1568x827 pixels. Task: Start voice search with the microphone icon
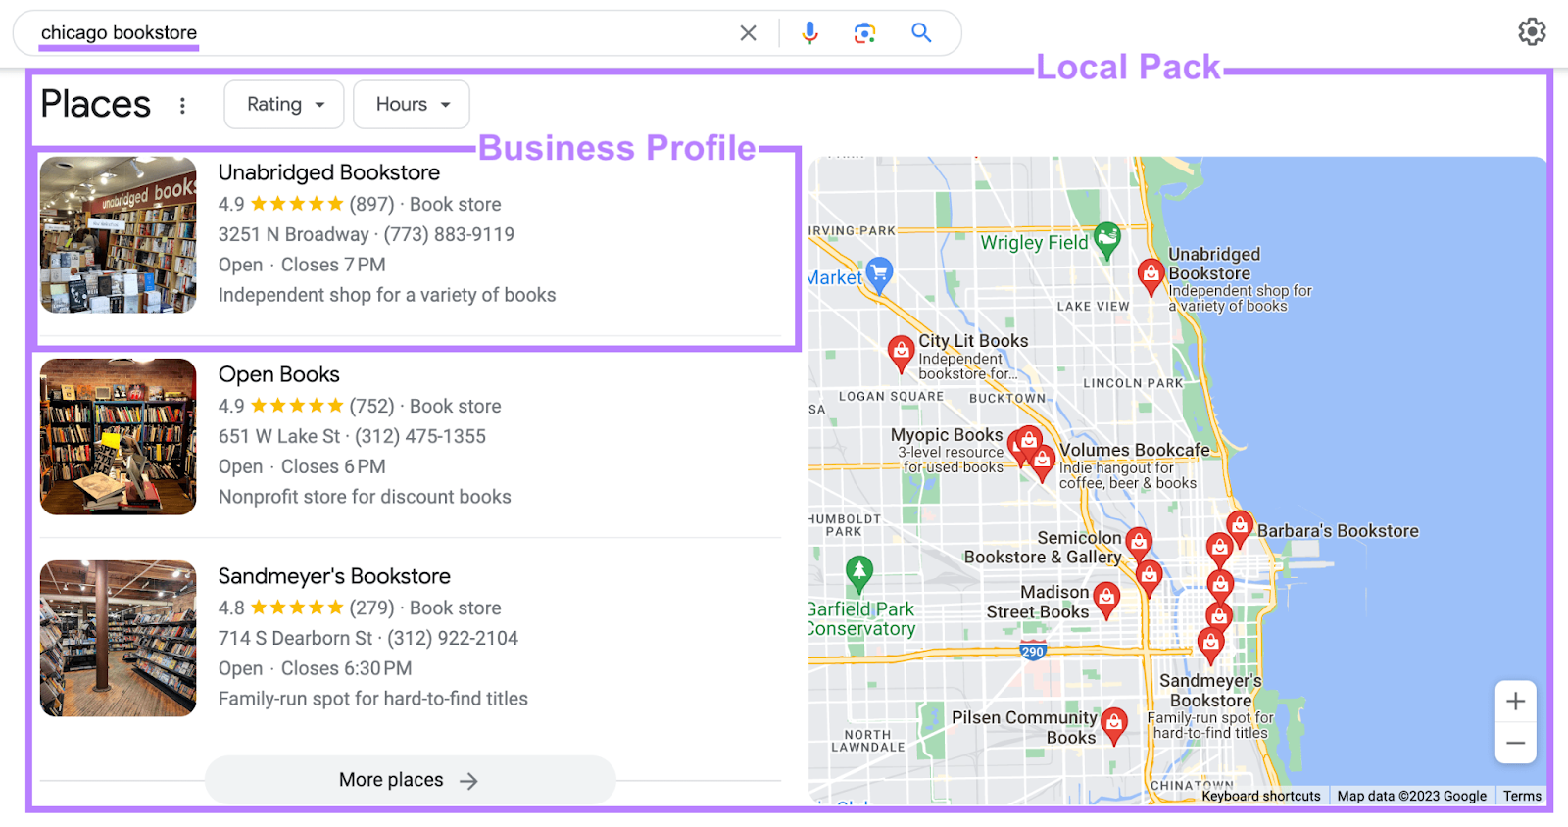[809, 33]
